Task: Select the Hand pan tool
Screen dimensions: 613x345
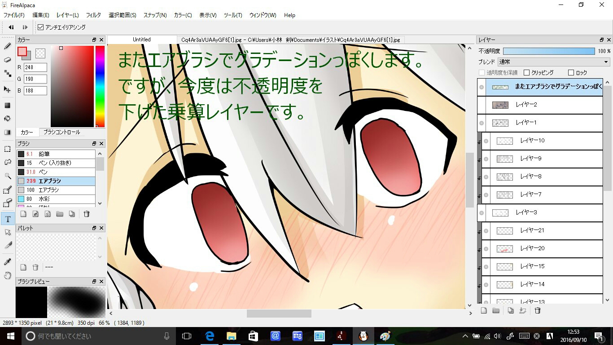Action: pyautogui.click(x=8, y=275)
